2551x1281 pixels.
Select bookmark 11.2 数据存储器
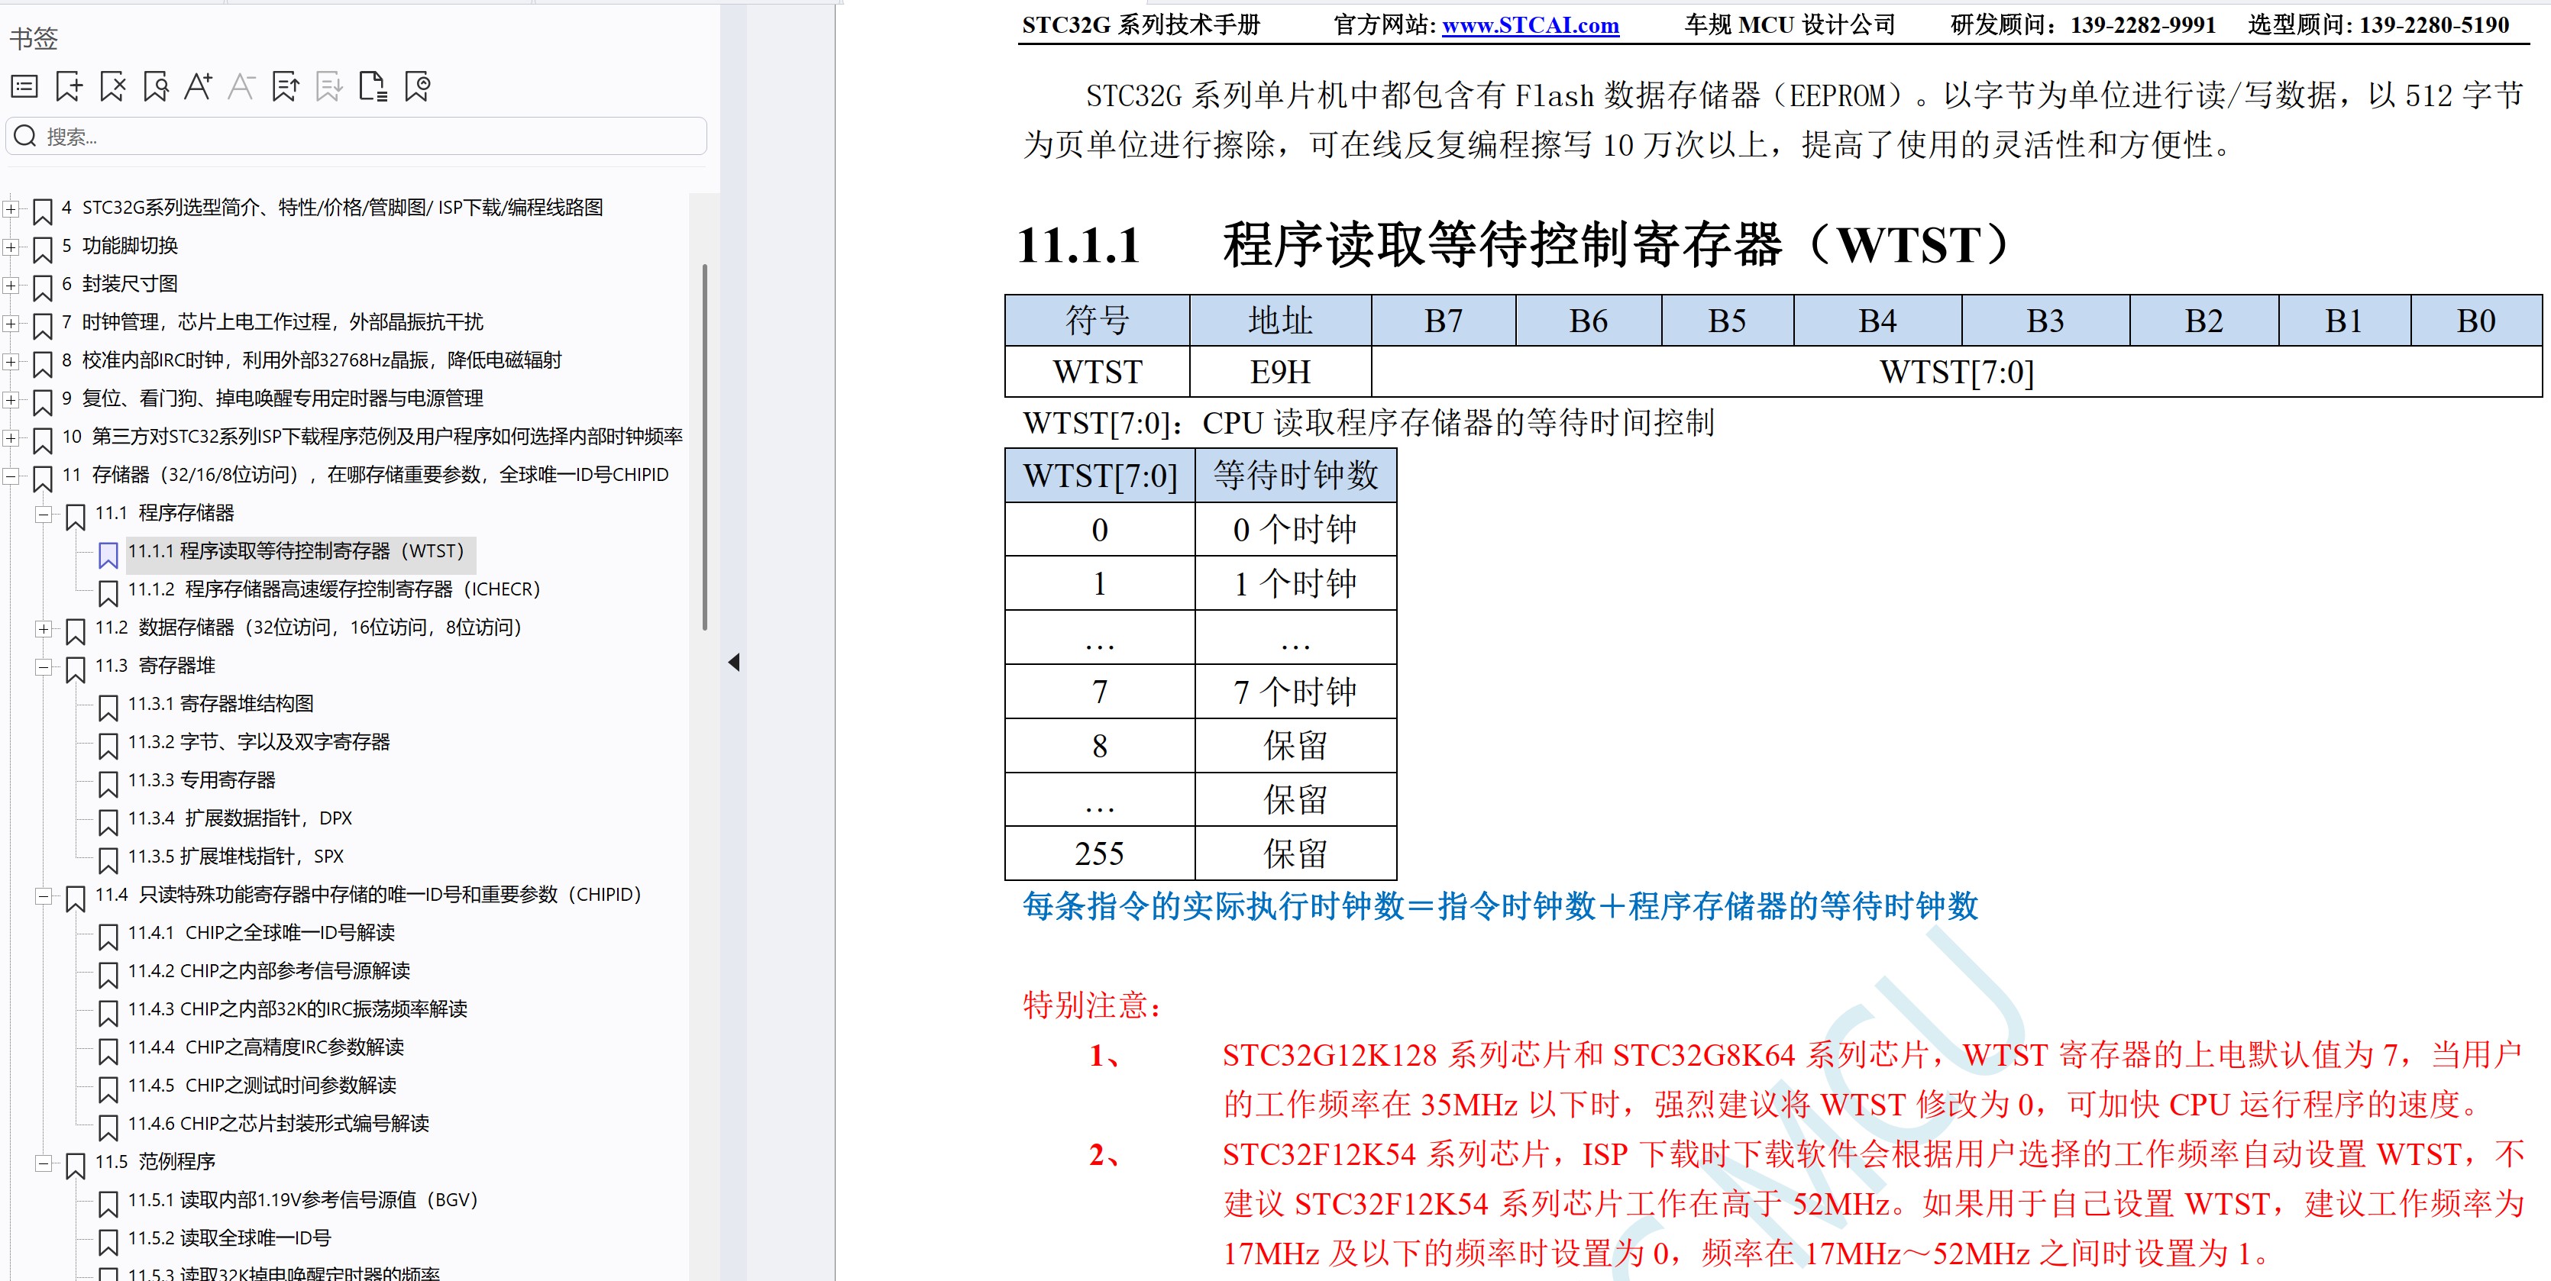(308, 628)
